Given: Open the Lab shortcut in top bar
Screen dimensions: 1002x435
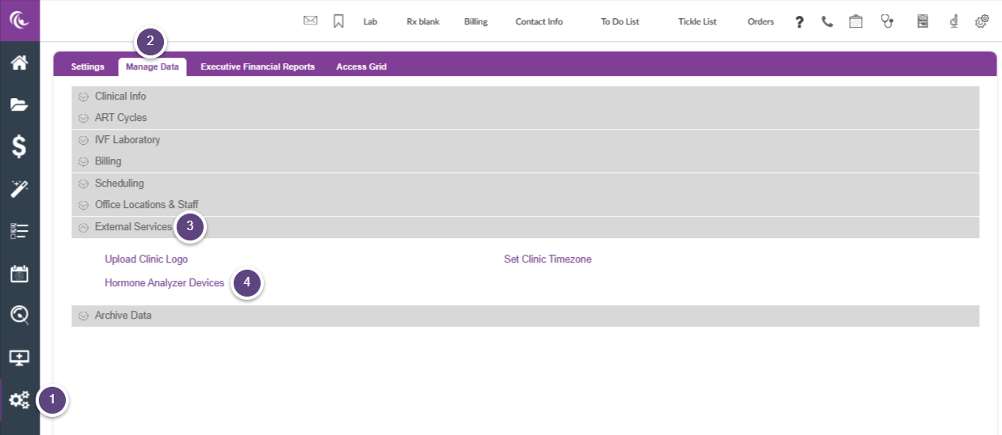Looking at the screenshot, I should [371, 22].
